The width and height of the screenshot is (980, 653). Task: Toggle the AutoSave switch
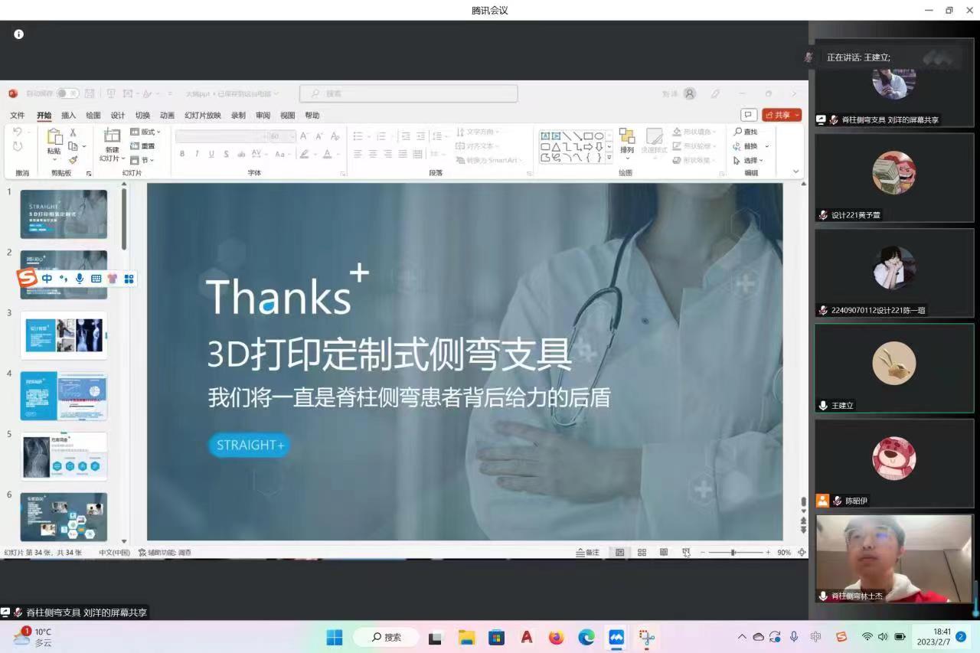(67, 93)
